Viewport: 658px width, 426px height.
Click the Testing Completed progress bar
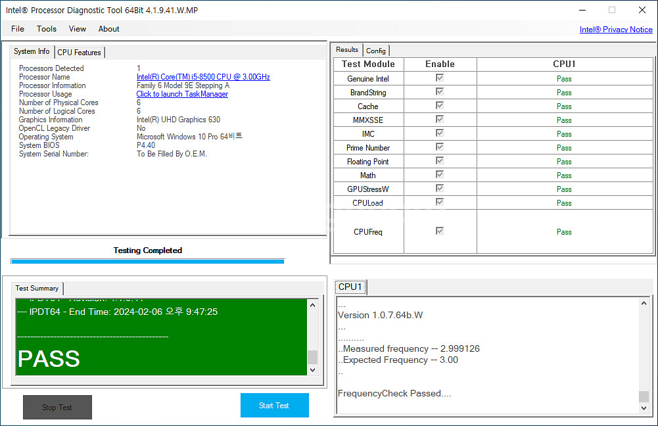tap(148, 262)
